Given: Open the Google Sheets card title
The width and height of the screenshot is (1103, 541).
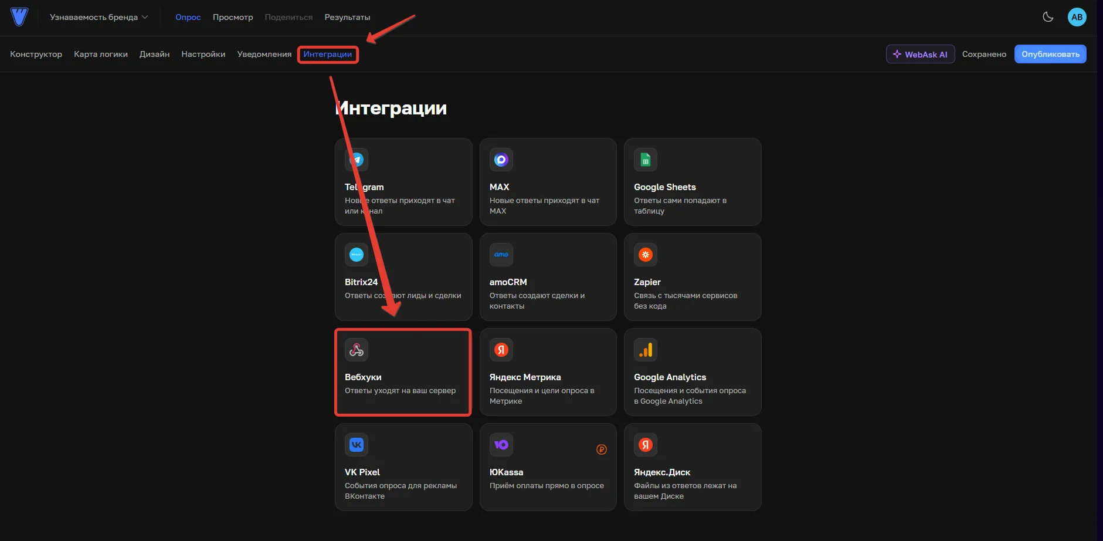Looking at the screenshot, I should point(665,187).
